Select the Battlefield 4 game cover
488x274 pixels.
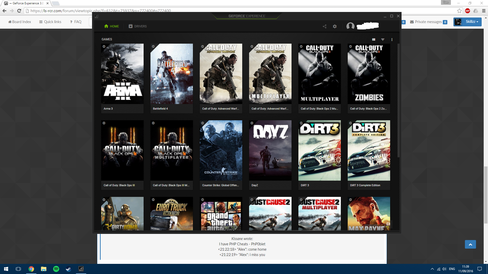click(x=172, y=74)
